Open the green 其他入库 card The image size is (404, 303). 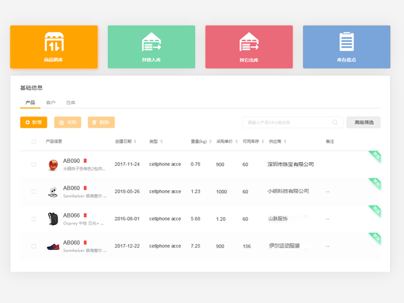(151, 47)
